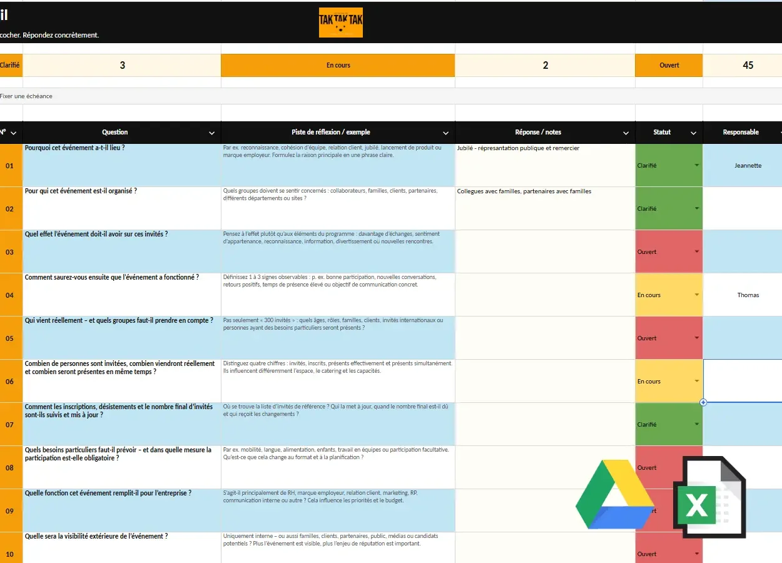
Task: Click row number 01 cell
Action: click(x=11, y=165)
